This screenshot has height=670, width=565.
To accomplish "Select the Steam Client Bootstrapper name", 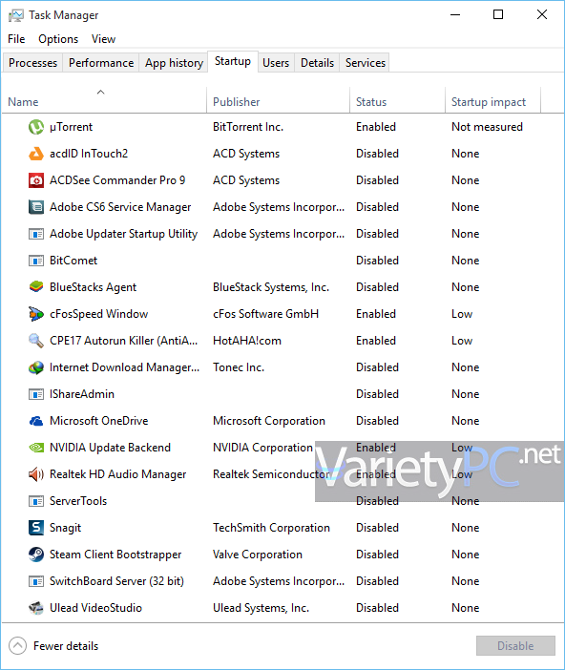I will (x=115, y=555).
